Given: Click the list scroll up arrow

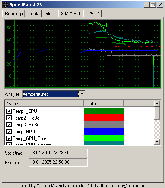Looking at the screenshot, I should tap(157, 103).
